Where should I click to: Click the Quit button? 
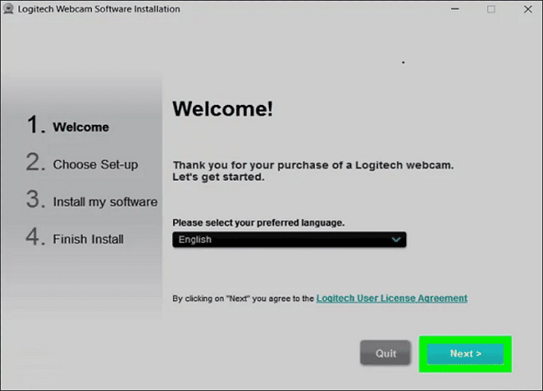[x=385, y=353]
